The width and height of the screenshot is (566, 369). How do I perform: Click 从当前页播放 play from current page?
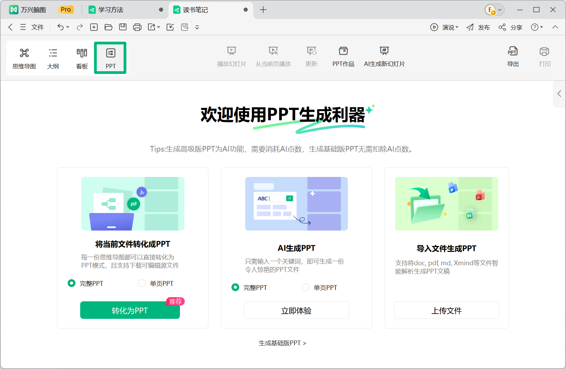coord(273,57)
